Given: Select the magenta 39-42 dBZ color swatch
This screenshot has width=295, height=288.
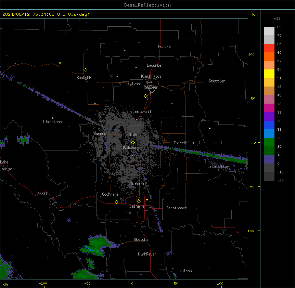Looking at the screenshot, I should click(269, 108).
